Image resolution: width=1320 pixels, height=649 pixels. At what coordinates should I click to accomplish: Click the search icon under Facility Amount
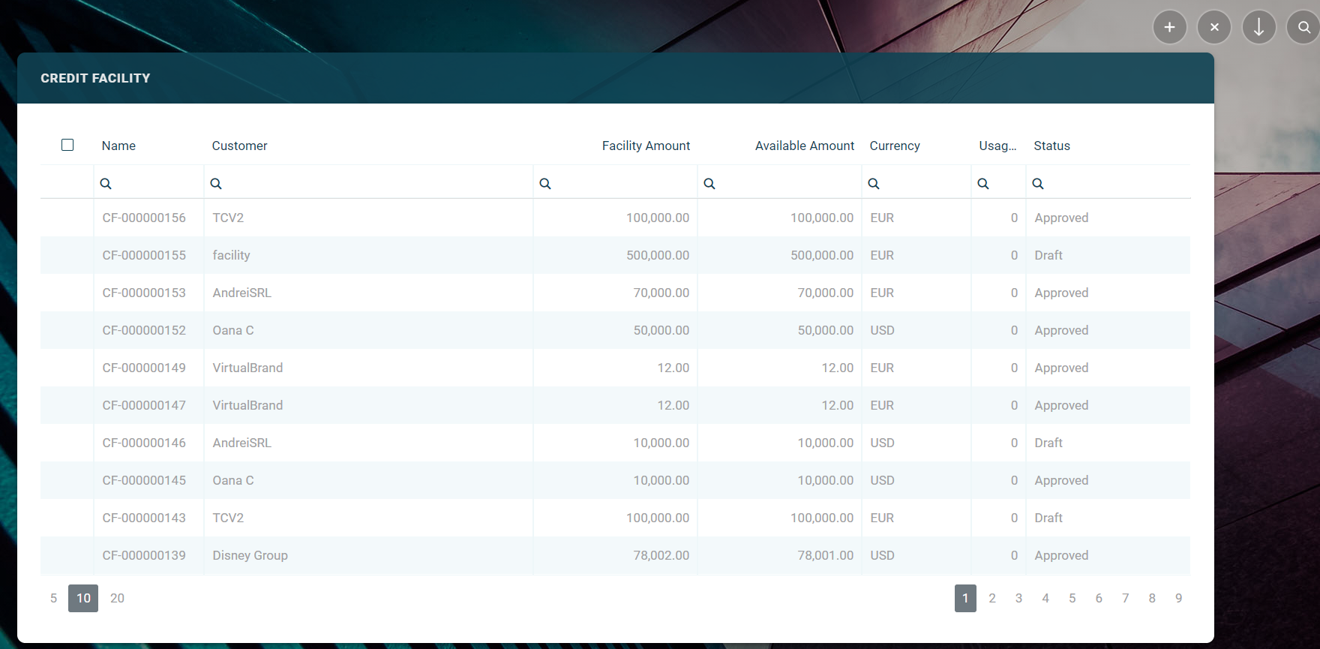pyautogui.click(x=545, y=184)
